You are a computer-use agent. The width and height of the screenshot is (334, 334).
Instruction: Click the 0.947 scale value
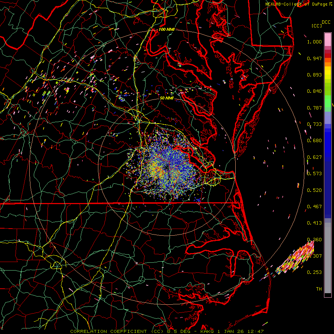(x=314, y=58)
